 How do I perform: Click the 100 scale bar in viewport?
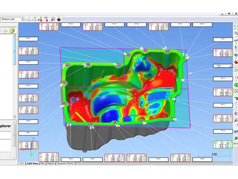click(x=215, y=155)
